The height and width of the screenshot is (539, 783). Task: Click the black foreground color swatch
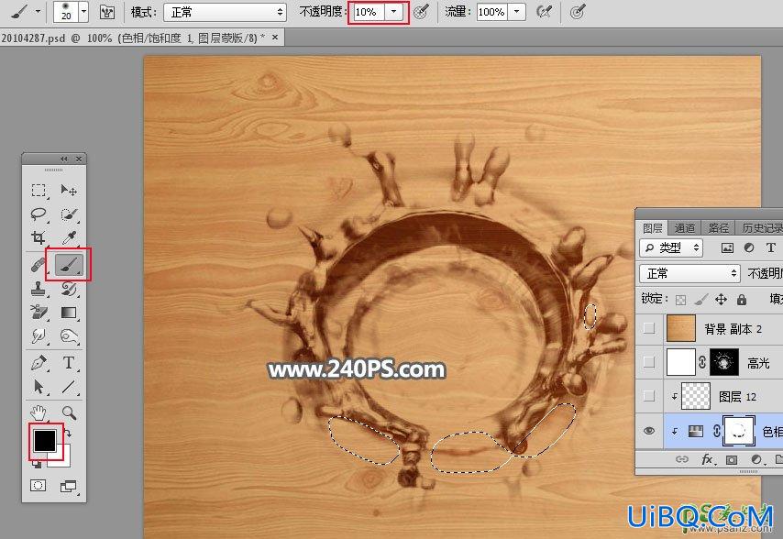point(44,440)
